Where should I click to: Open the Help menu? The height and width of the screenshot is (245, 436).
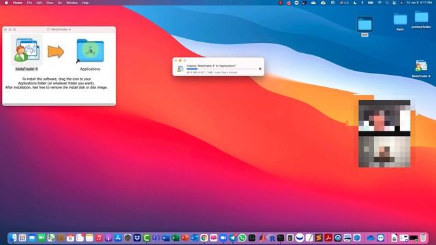pyautogui.click(x=85, y=3)
